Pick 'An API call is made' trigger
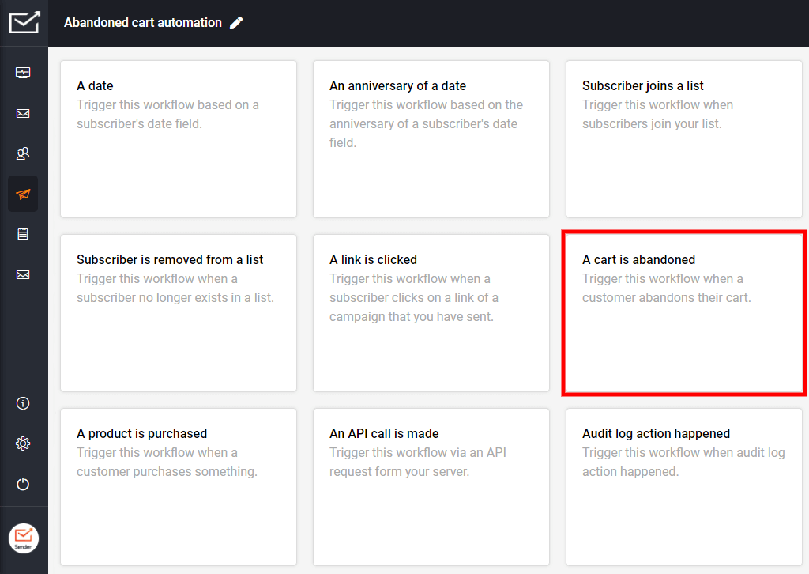 pyautogui.click(x=431, y=487)
